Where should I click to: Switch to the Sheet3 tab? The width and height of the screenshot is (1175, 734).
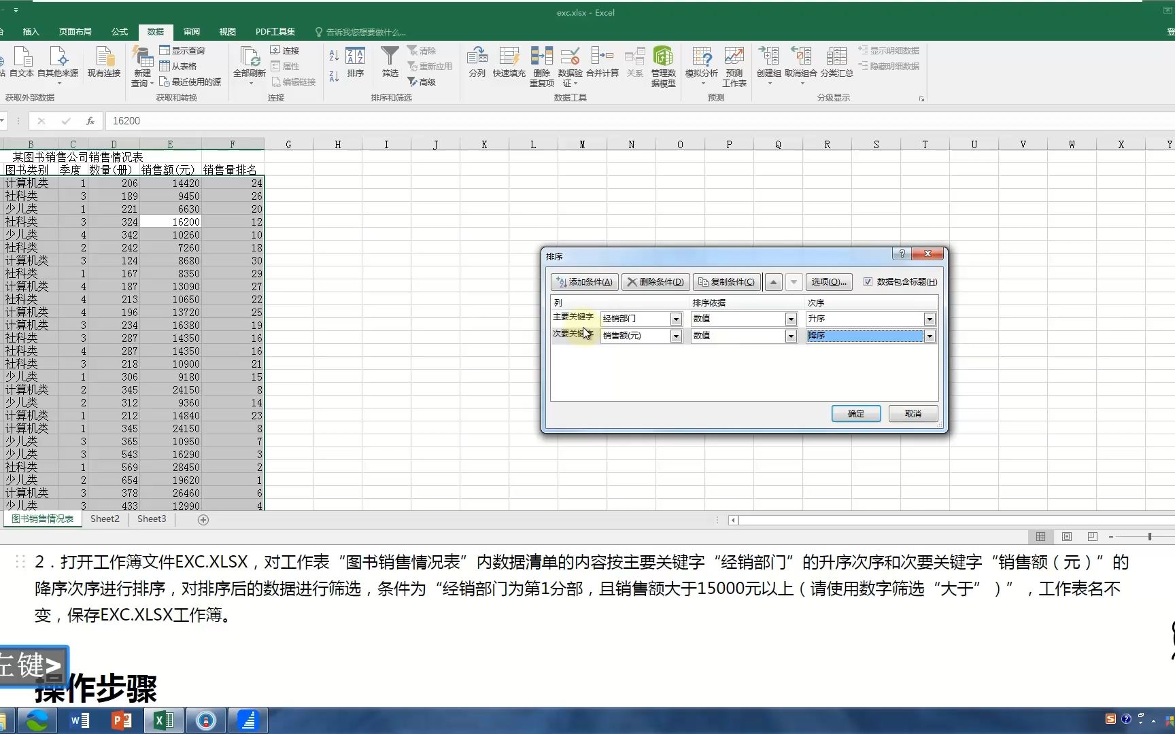point(152,519)
